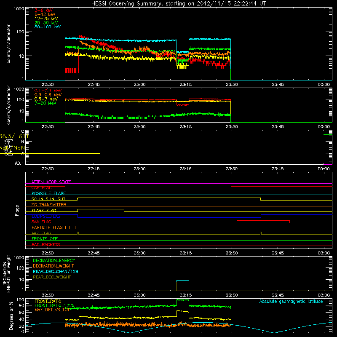The width and height of the screenshot is (337, 337).
Task: Click the counts/s/detector axis title beside MeV plot
Action: click(8, 105)
